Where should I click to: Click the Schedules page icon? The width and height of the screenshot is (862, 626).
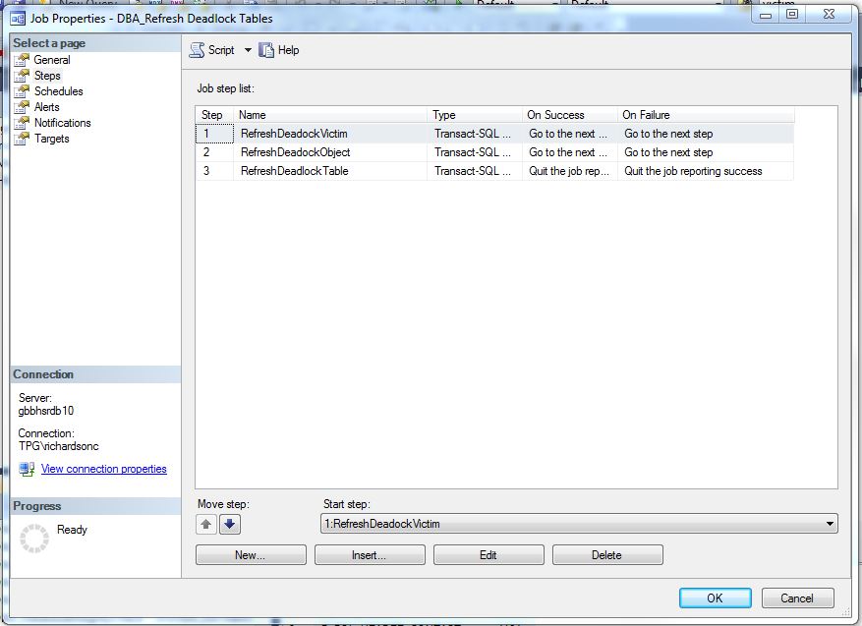click(x=22, y=91)
